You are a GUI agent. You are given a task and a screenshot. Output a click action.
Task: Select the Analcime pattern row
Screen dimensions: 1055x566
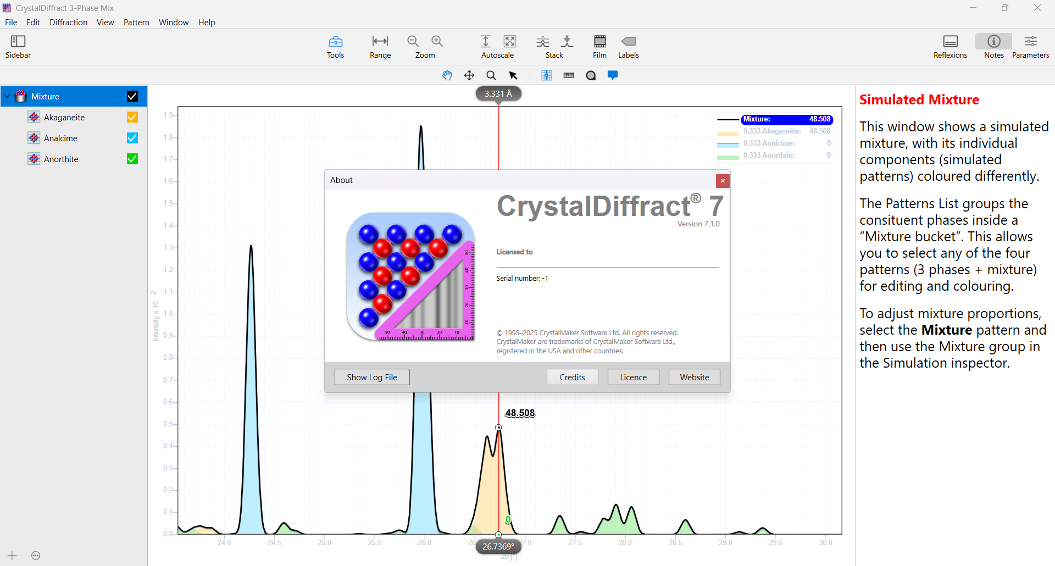click(74, 138)
